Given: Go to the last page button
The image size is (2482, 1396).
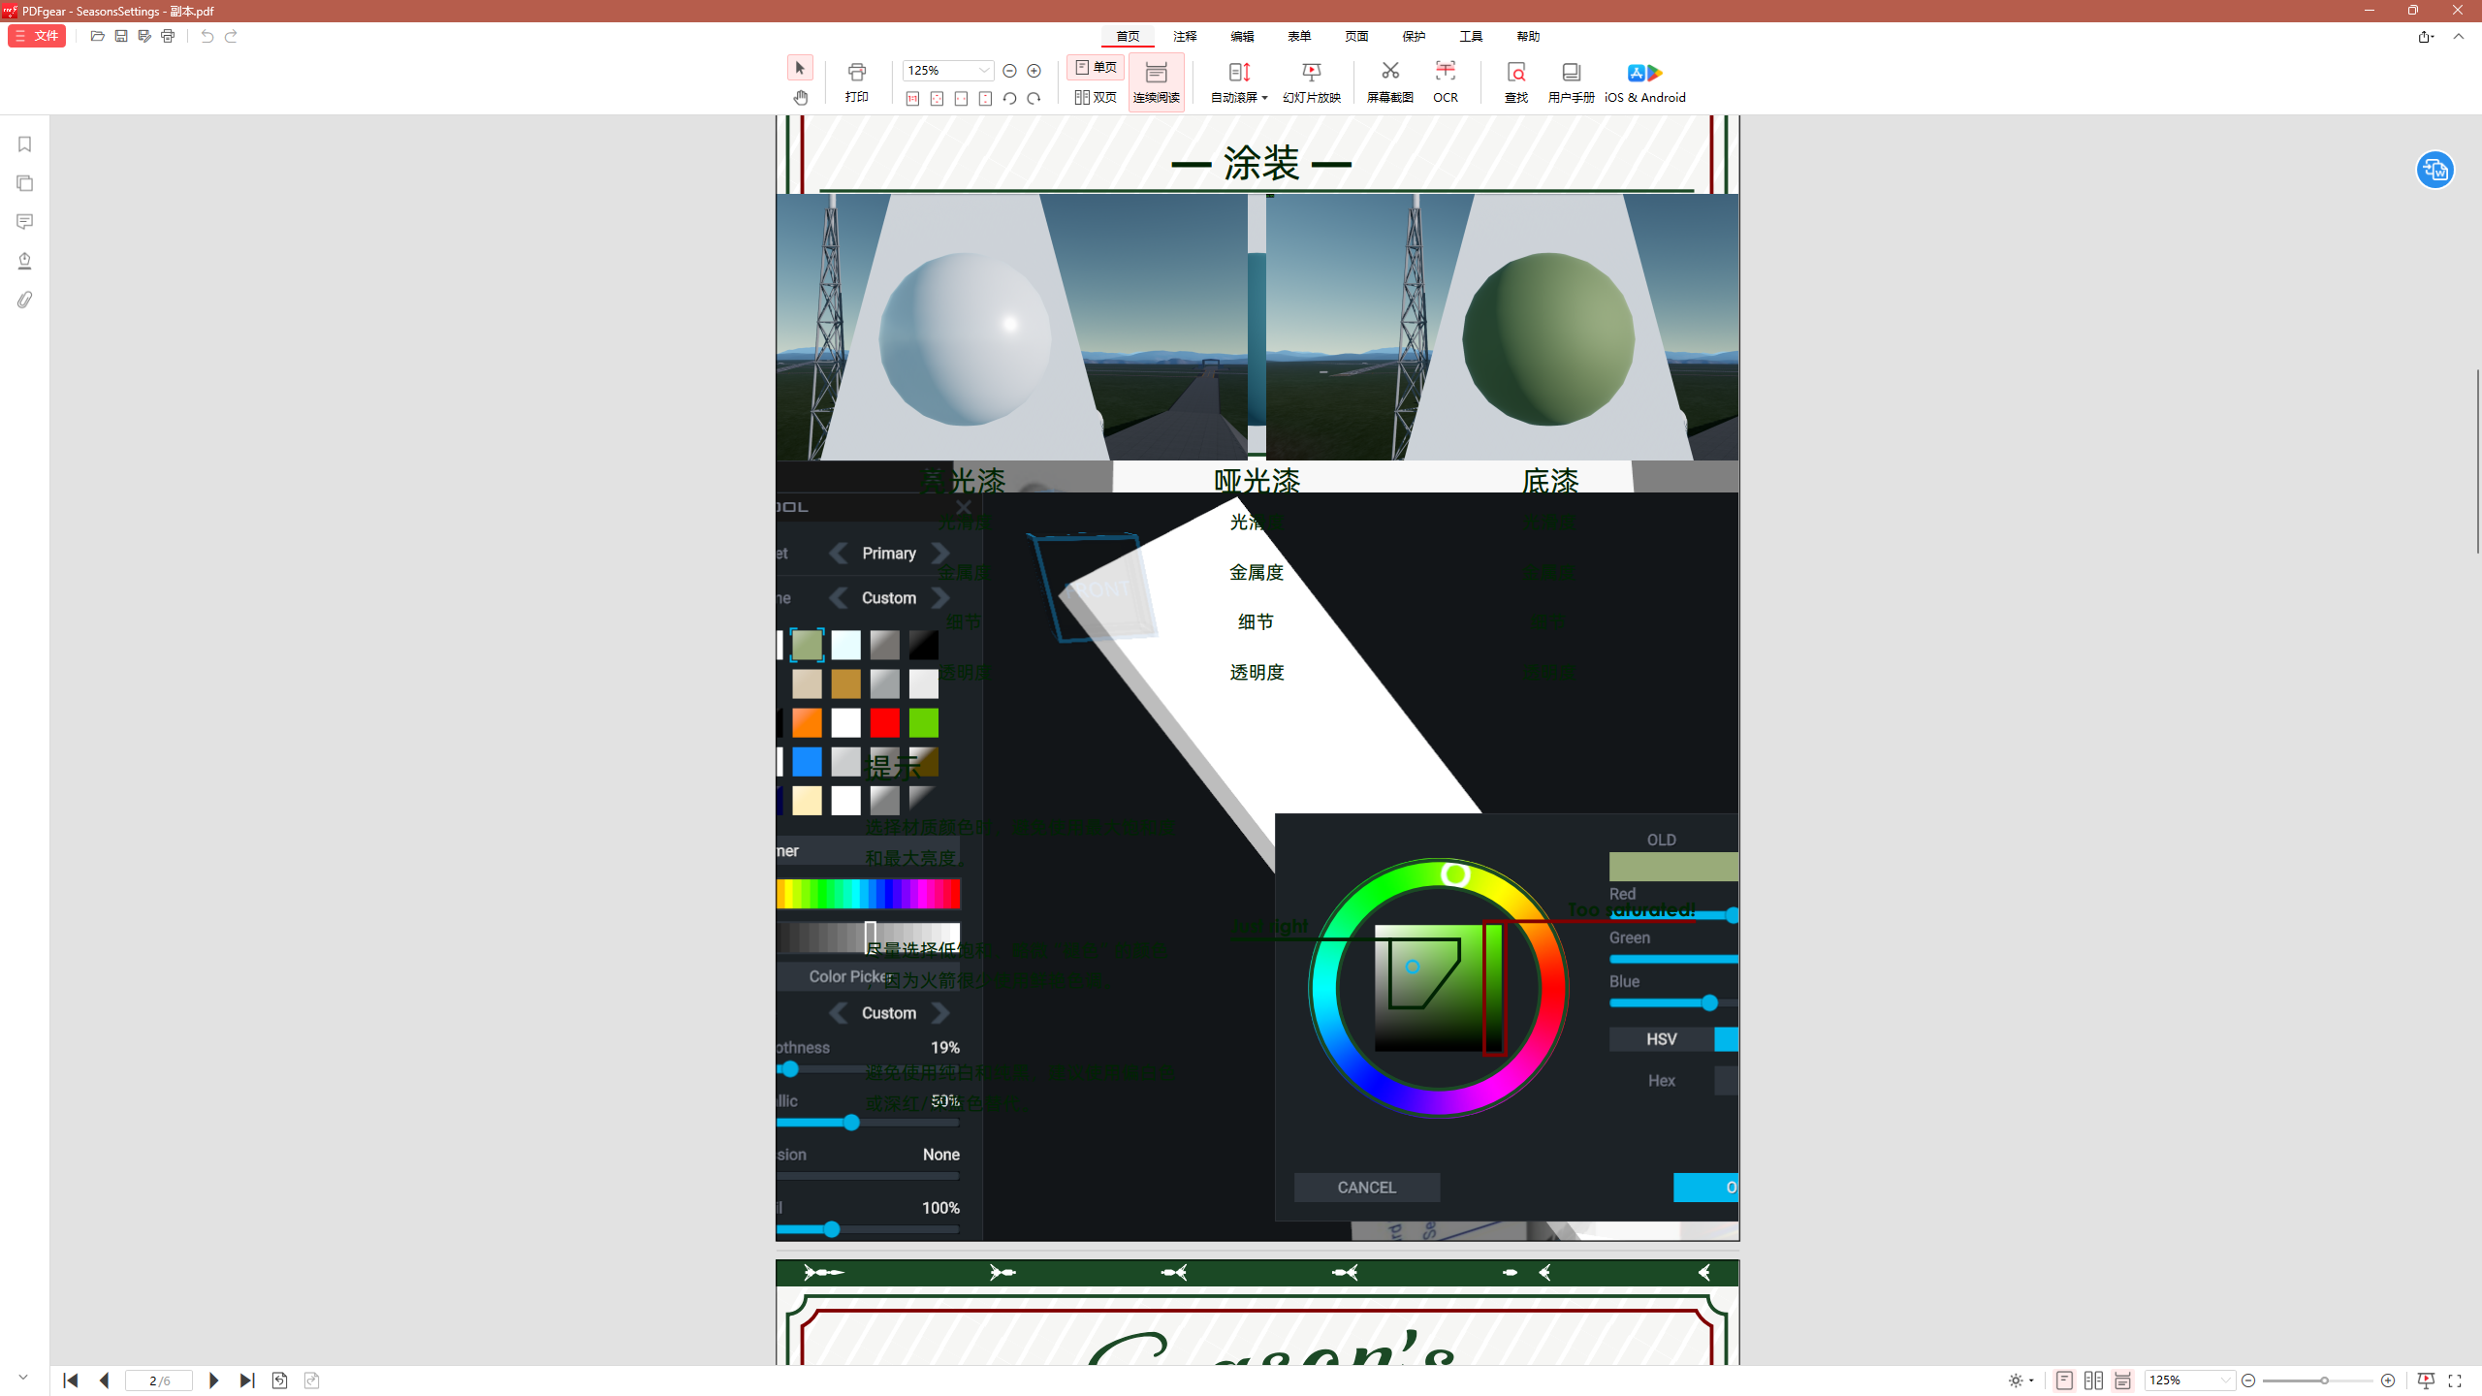Looking at the screenshot, I should pyautogui.click(x=246, y=1380).
